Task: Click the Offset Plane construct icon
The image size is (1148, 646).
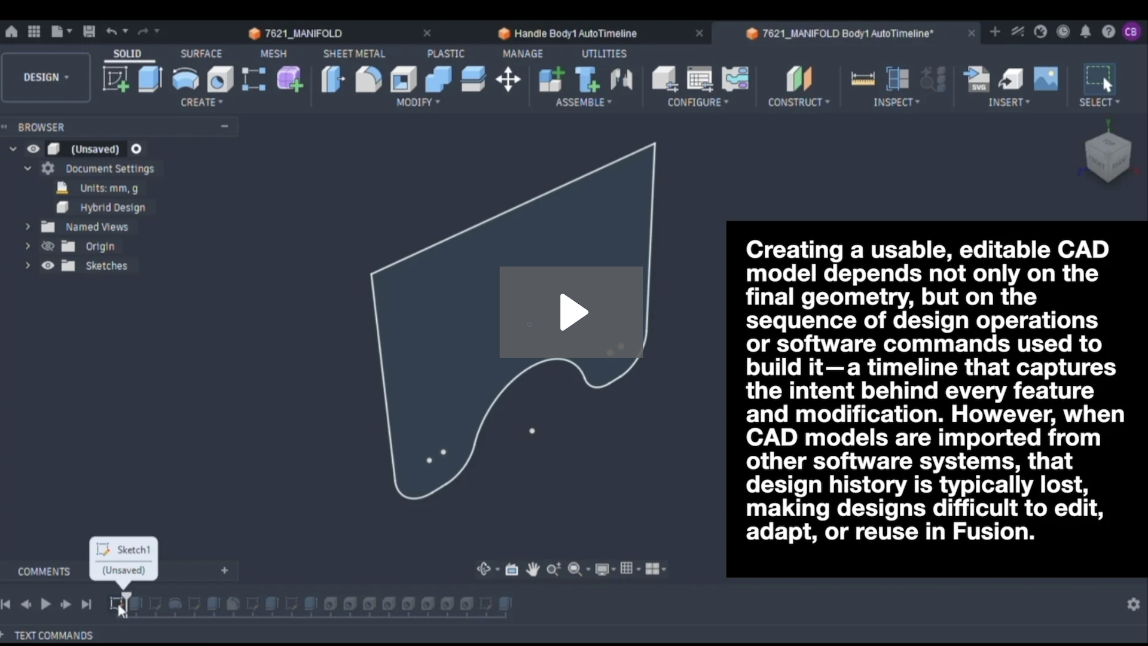Action: [x=799, y=79]
